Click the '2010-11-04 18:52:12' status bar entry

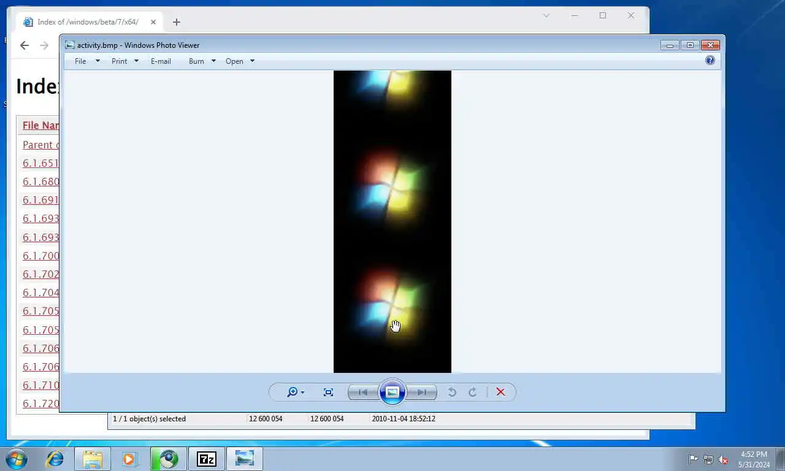tap(404, 419)
